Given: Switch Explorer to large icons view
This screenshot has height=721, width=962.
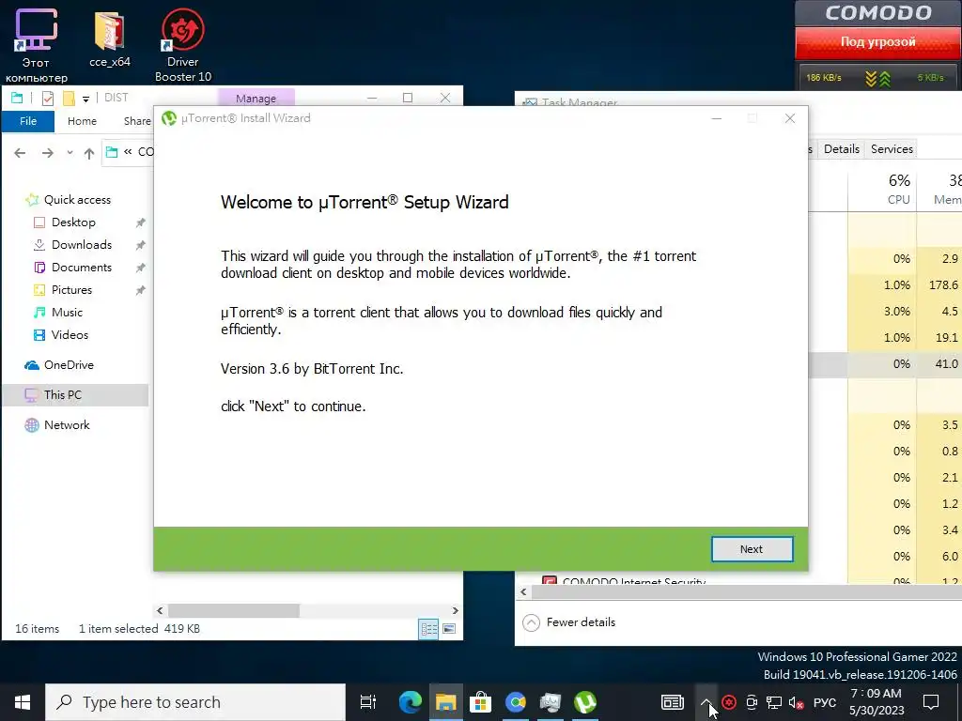Looking at the screenshot, I should click(449, 629).
